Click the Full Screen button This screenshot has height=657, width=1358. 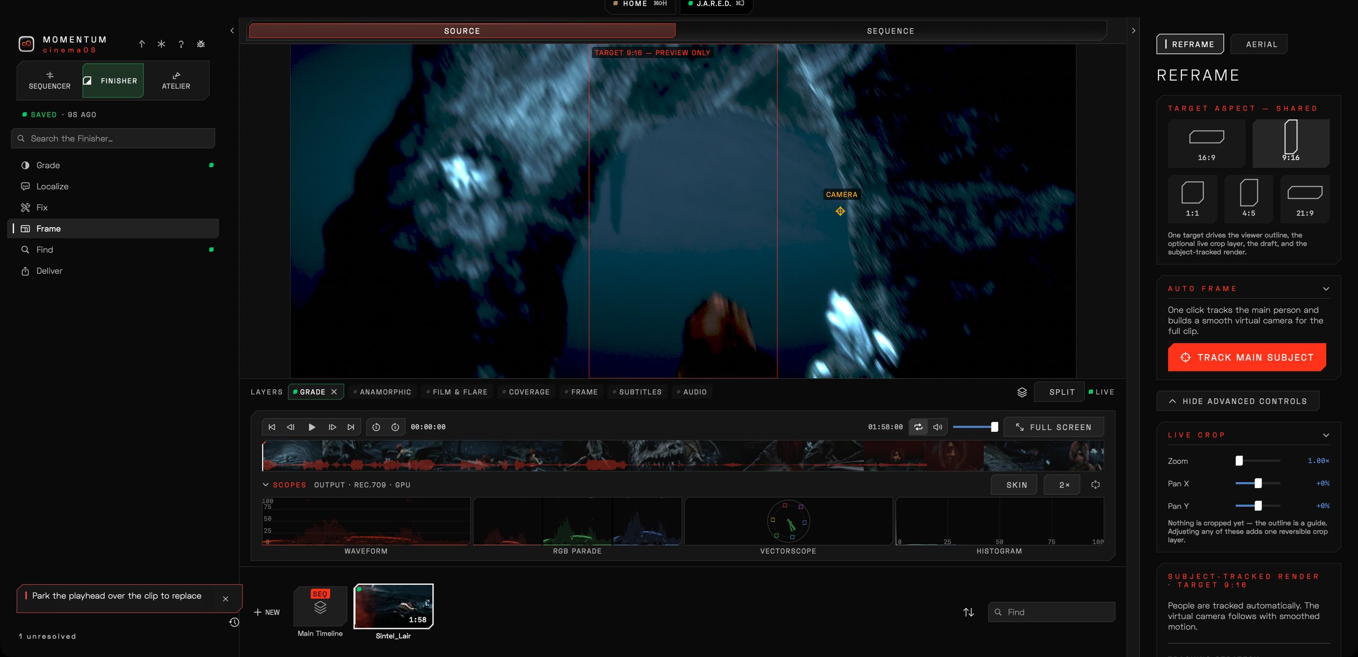click(x=1054, y=427)
